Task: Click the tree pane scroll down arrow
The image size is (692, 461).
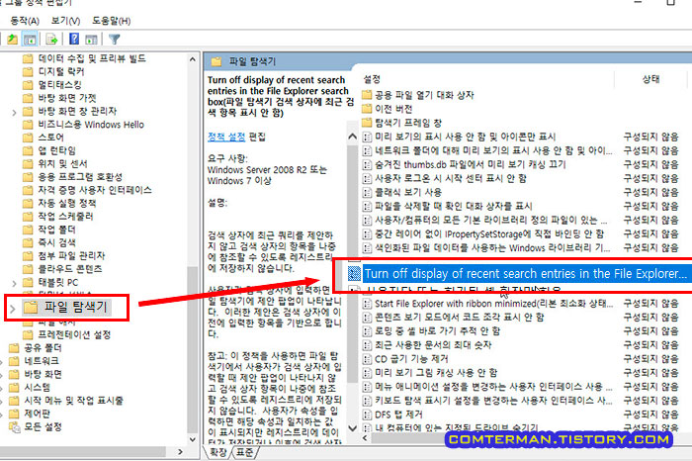Action: [193, 439]
